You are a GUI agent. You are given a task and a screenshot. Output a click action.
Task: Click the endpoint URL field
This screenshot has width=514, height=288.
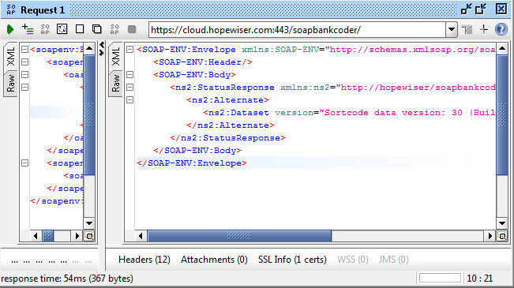(x=298, y=30)
